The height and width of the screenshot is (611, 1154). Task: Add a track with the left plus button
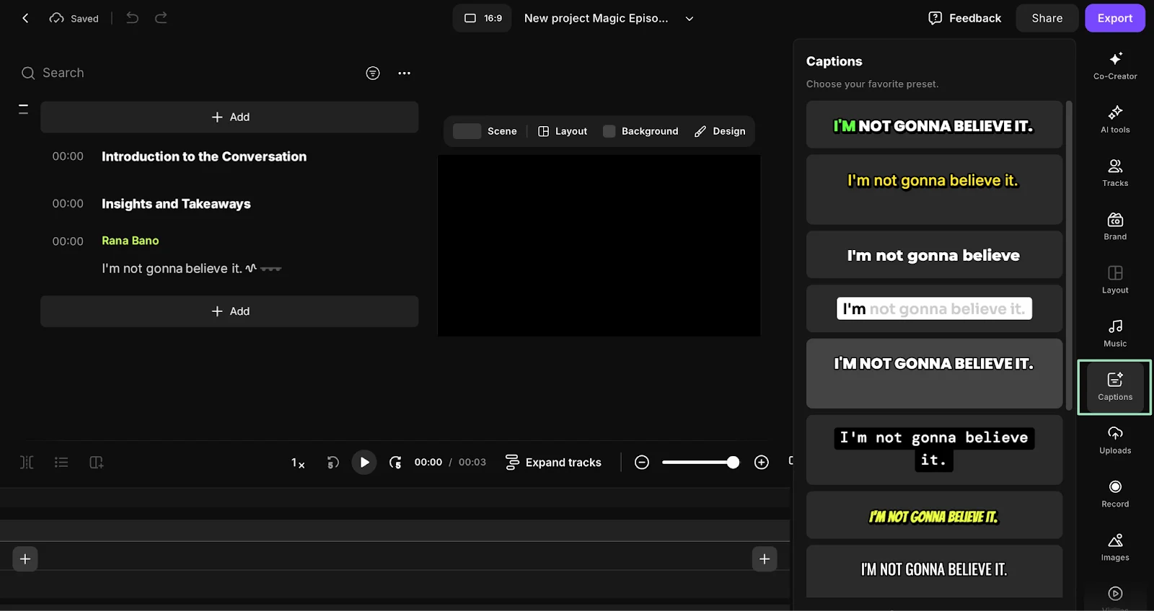tap(25, 558)
